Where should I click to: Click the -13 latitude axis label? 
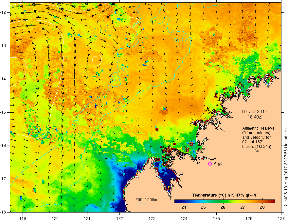pos(4,46)
